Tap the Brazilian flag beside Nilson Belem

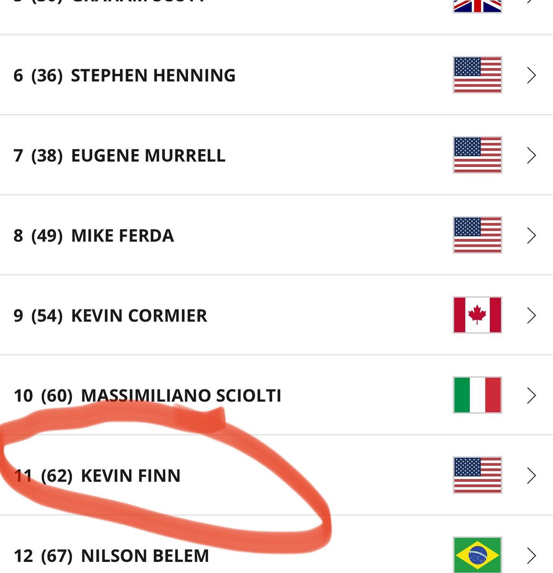pos(477,555)
